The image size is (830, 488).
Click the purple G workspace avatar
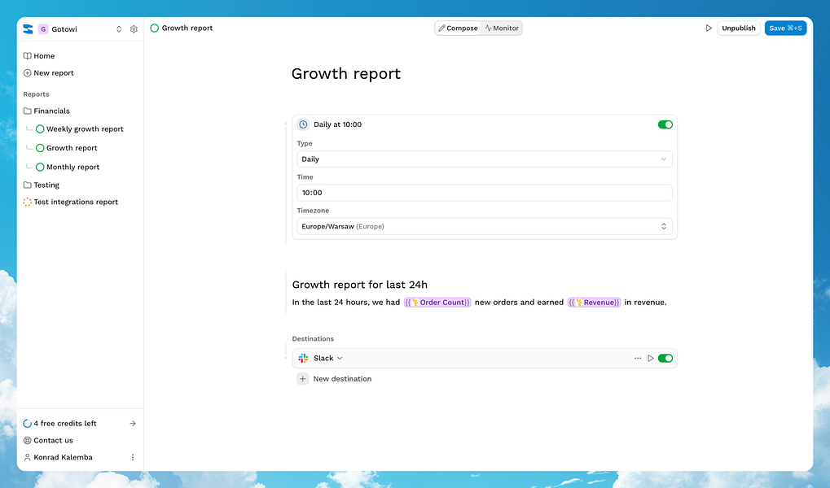(x=43, y=29)
